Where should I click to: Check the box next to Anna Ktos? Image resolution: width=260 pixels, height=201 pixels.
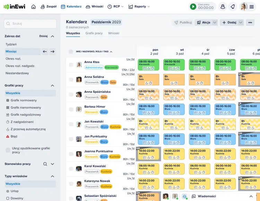pyautogui.click(x=71, y=65)
